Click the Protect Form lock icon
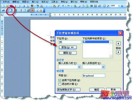Image resolution: width=133 pixels, height=101 pixels. (41, 10)
